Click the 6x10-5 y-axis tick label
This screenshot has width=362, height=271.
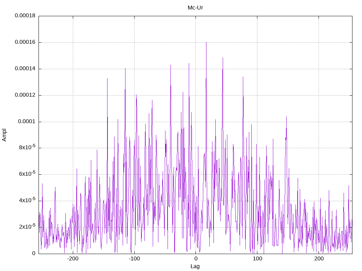pos(27,174)
